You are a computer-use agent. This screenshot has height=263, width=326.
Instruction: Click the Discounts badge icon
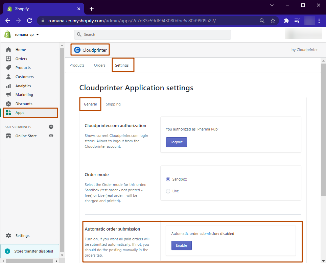pyautogui.click(x=8, y=104)
